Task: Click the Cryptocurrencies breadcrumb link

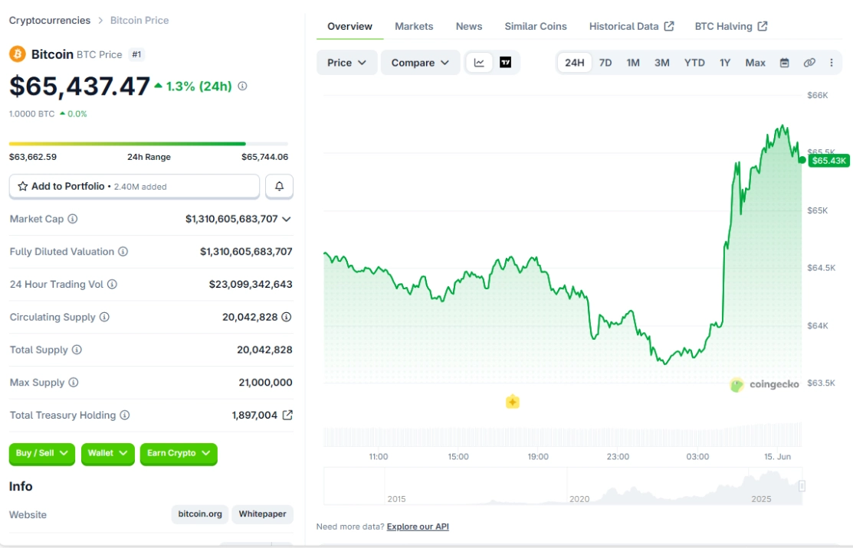Action: point(50,20)
